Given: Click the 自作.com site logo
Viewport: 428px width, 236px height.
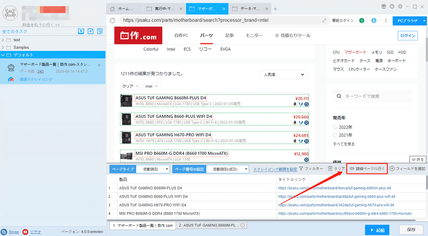Looking at the screenshot, I should pyautogui.click(x=138, y=35).
